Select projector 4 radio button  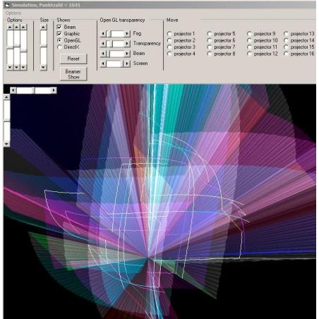(x=169, y=54)
